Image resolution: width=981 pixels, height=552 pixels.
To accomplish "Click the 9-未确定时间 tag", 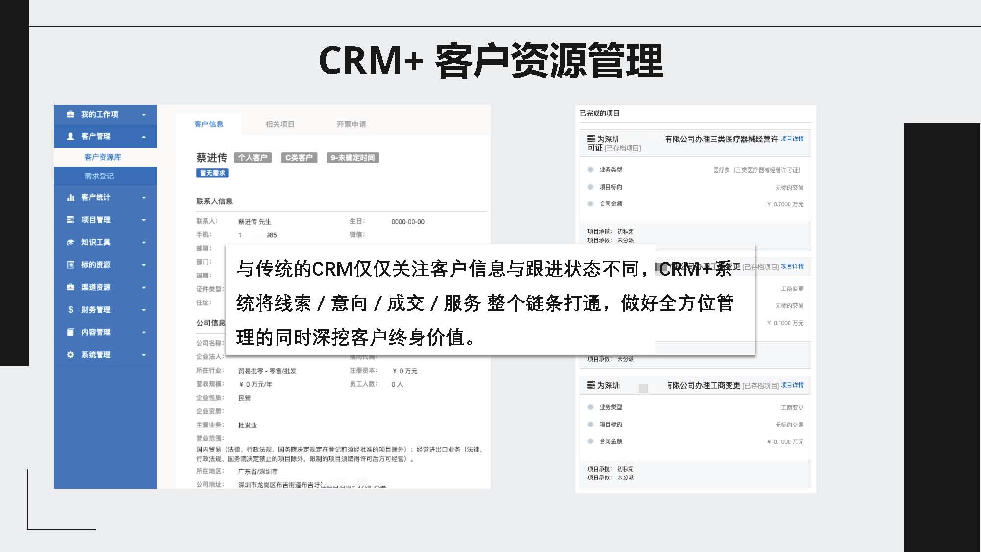I will [353, 158].
